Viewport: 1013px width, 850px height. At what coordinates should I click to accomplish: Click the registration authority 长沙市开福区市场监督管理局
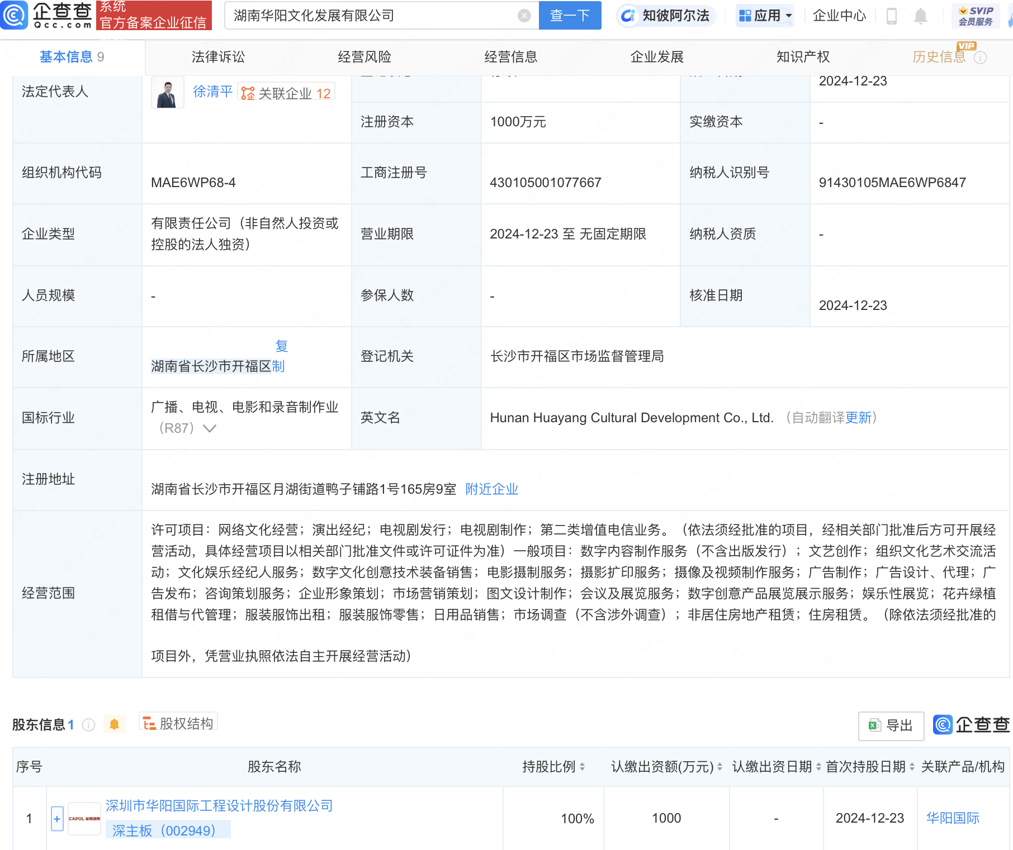point(577,356)
